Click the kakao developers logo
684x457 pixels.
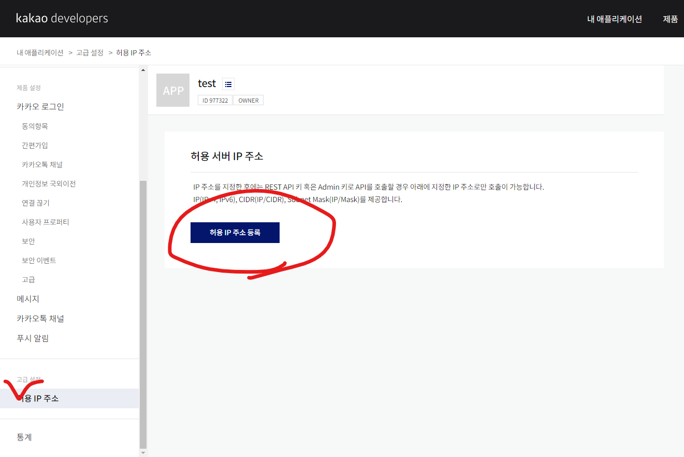(x=62, y=19)
